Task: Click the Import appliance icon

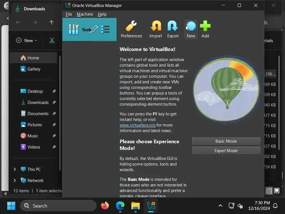Action: [156, 29]
